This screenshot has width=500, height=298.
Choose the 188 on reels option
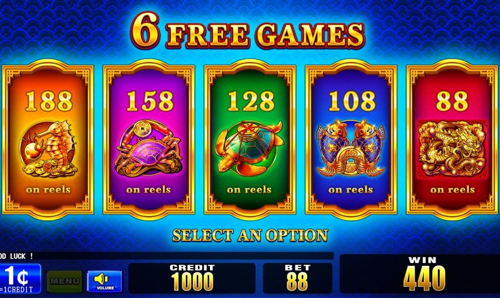48,139
